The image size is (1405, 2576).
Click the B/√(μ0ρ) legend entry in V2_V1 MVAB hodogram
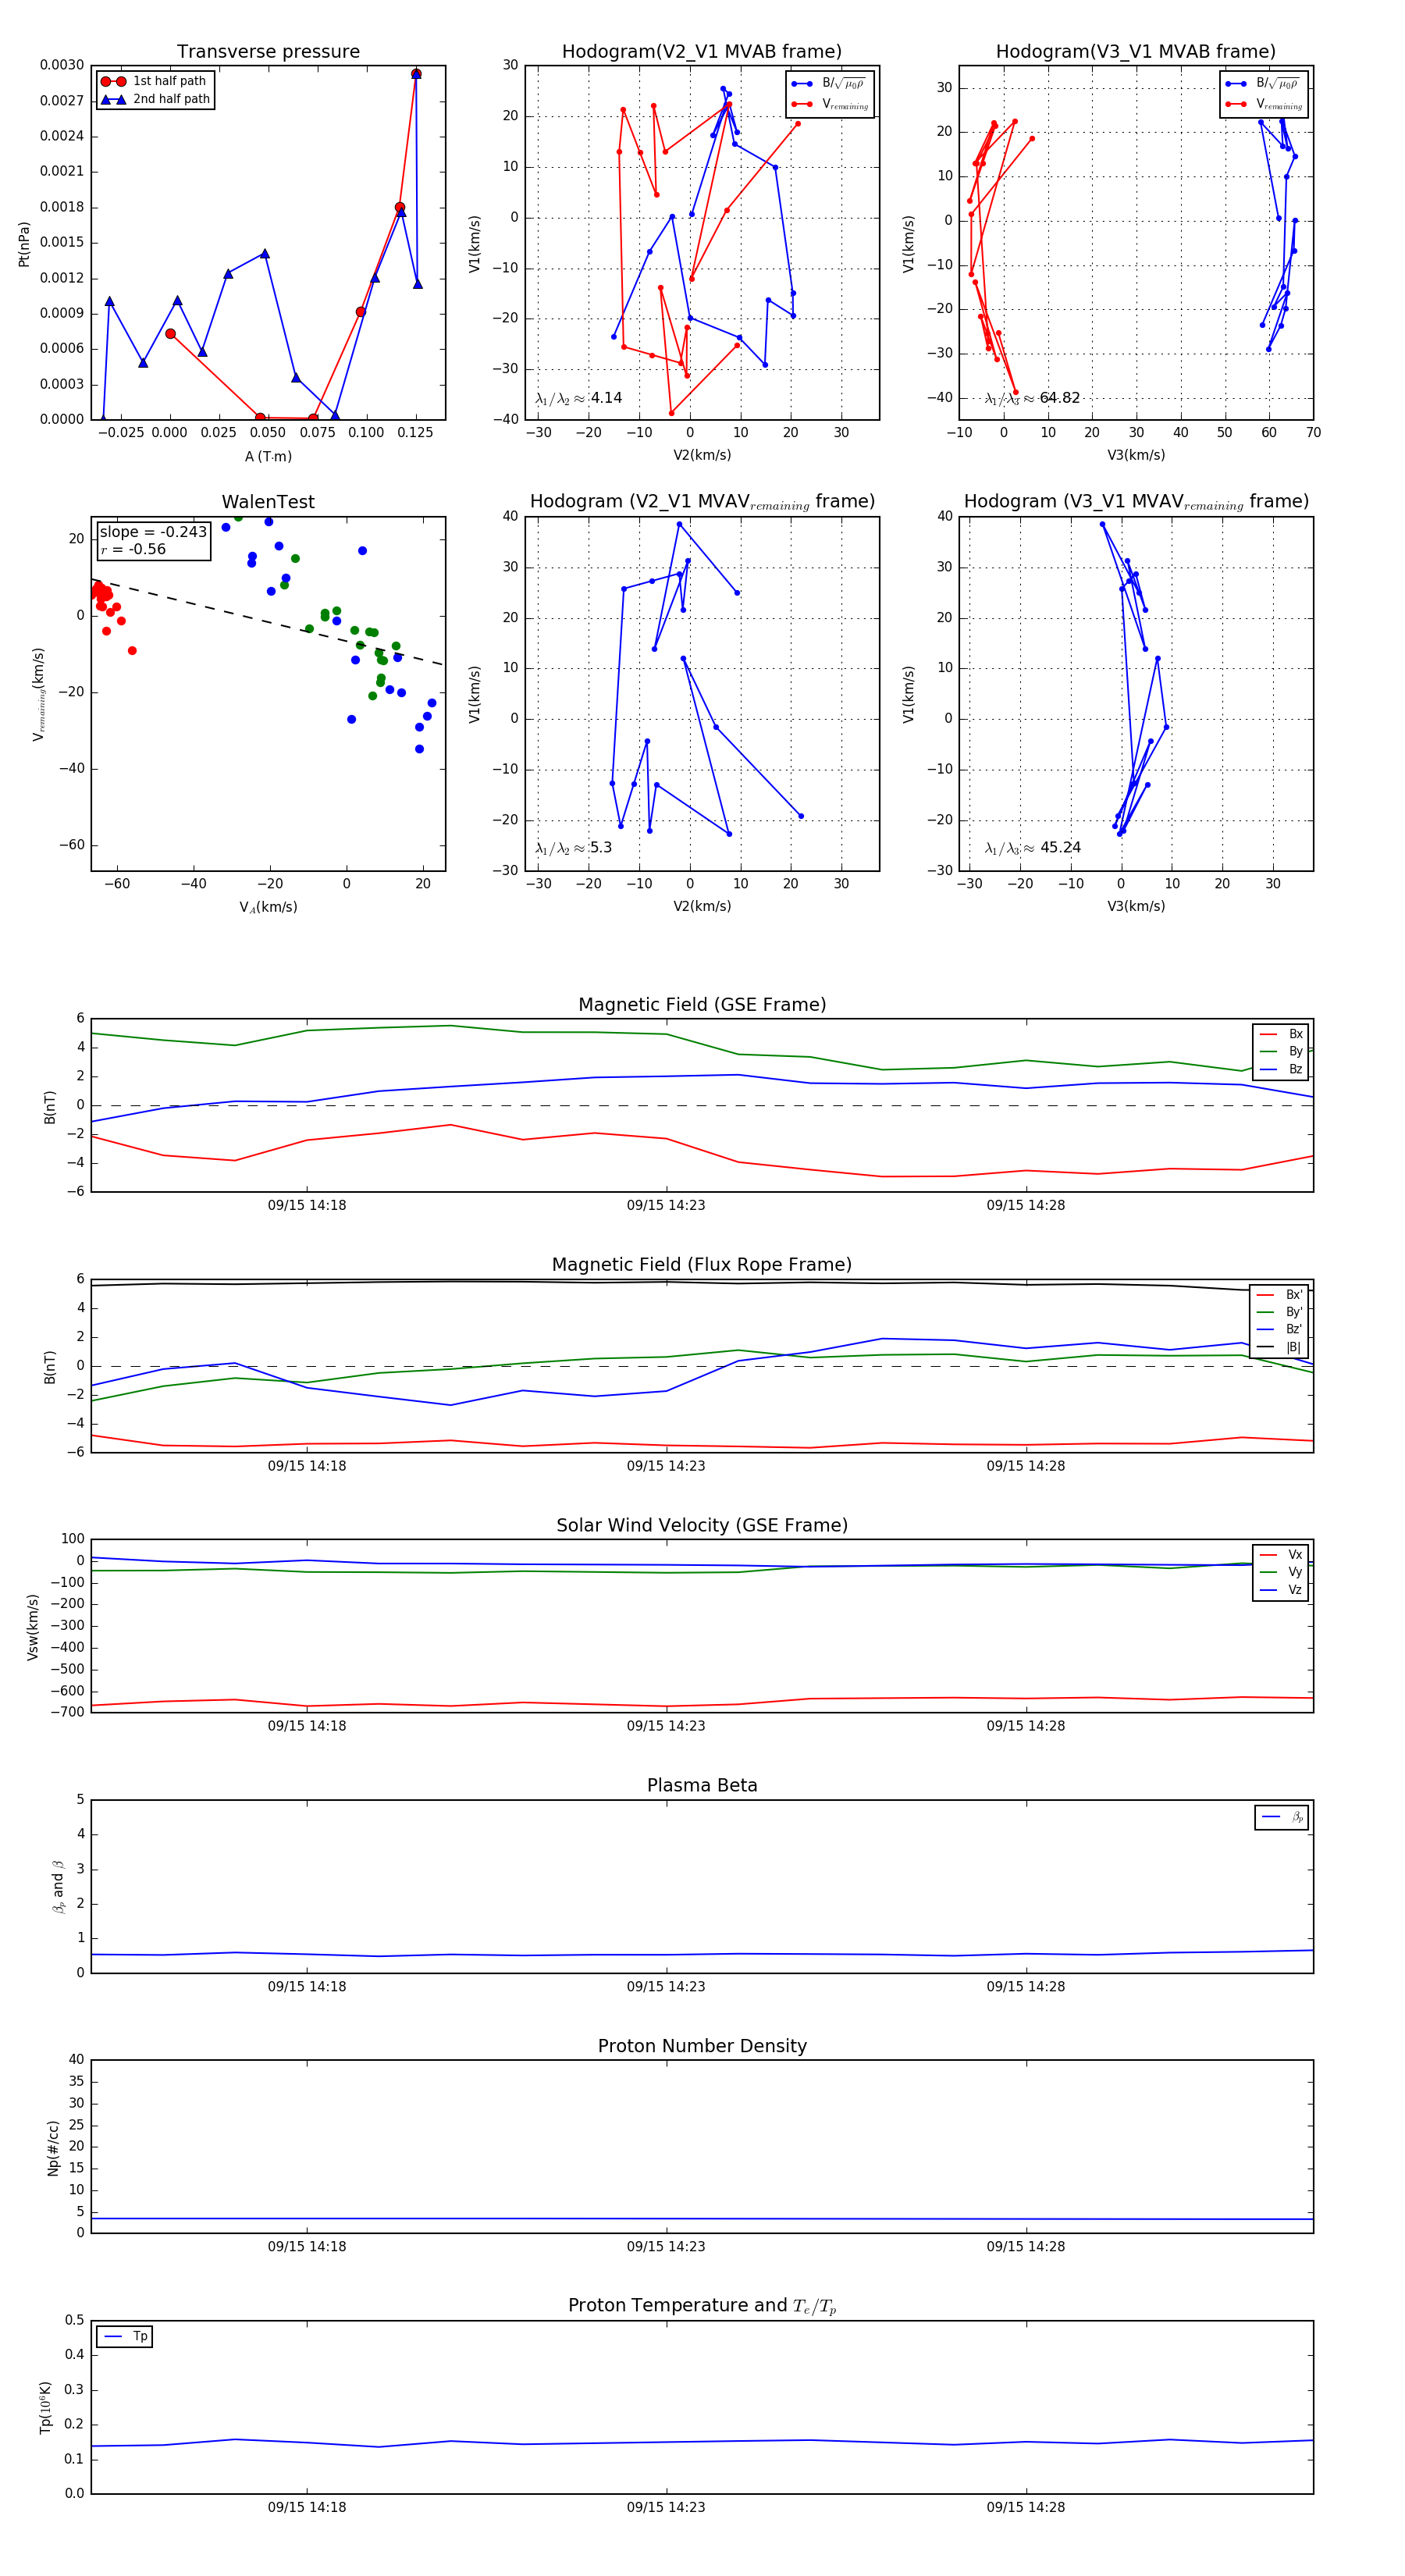click(830, 84)
